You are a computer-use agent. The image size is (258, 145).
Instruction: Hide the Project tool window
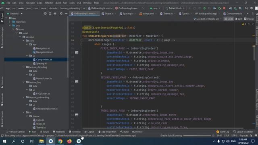66,13
